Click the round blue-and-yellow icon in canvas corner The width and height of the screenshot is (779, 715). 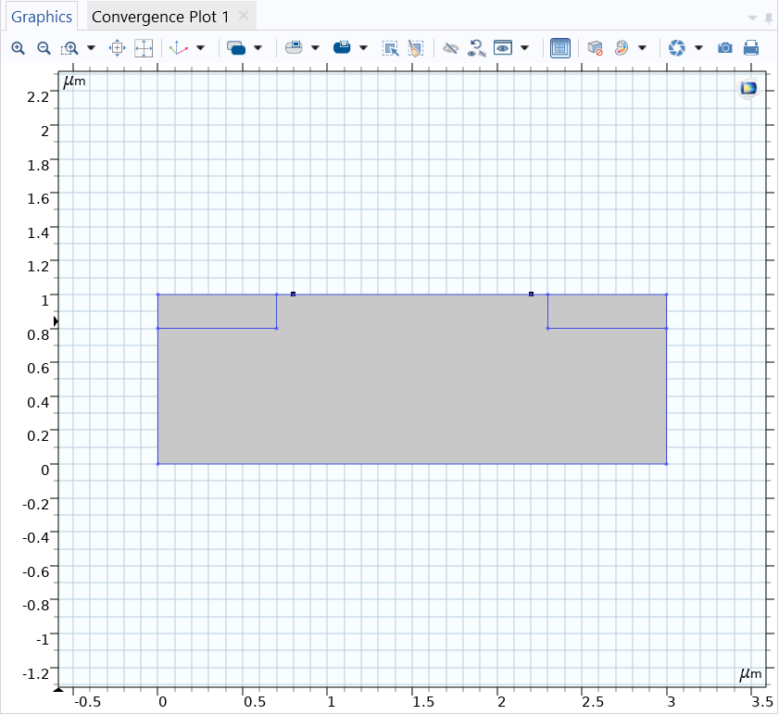tap(748, 89)
